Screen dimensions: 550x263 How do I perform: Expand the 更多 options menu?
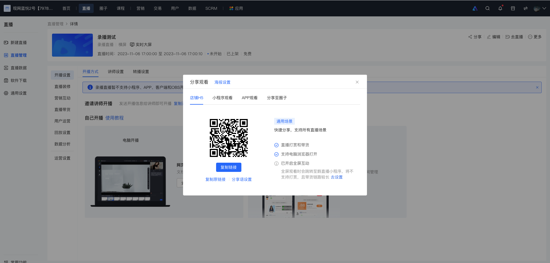pos(535,37)
